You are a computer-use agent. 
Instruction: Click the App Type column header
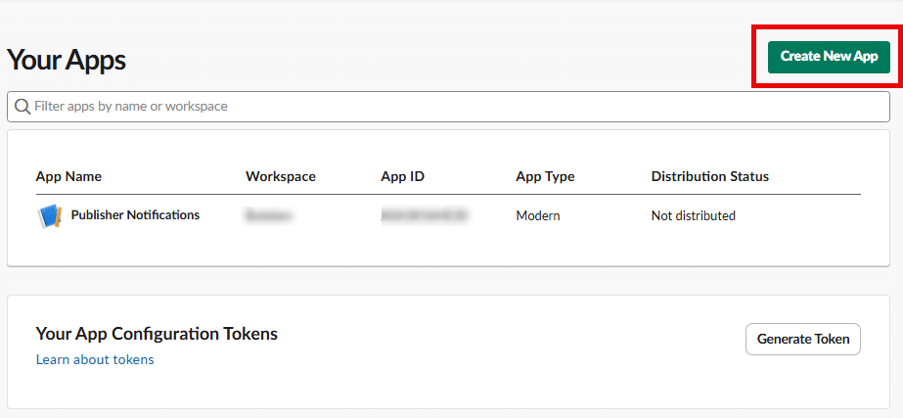click(545, 176)
